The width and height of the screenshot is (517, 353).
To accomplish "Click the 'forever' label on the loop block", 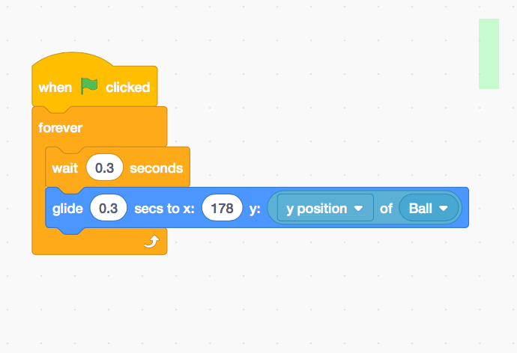I will tap(60, 128).
